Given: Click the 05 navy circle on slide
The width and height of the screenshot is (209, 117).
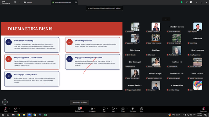Looking at the screenshot, I should click(70, 59).
